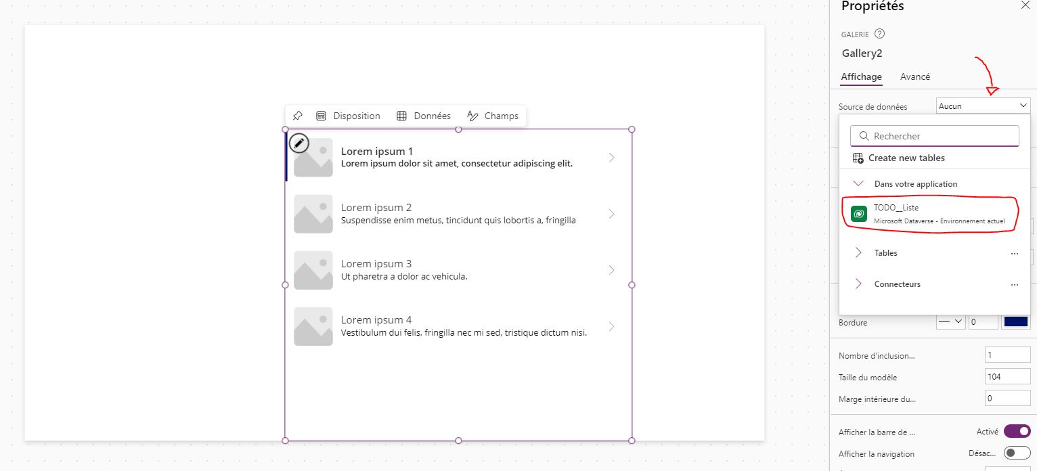Select the Lorem ipsum 4 title
This screenshot has width=1037, height=471.
click(x=376, y=319)
